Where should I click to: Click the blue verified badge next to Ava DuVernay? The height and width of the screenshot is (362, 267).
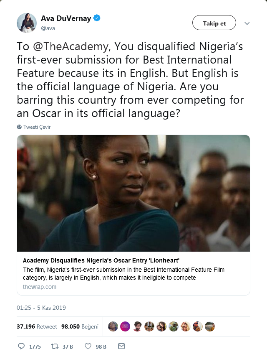pyautogui.click(x=97, y=18)
